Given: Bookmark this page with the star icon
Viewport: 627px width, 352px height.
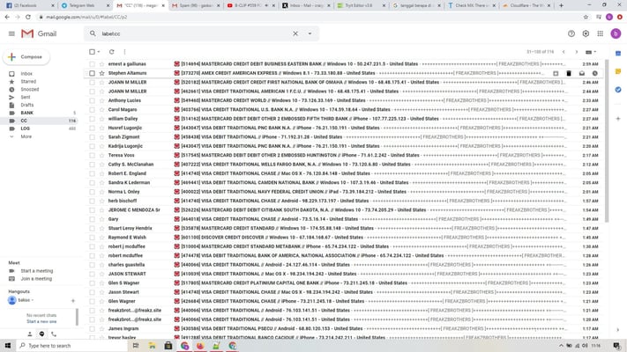Looking at the screenshot, I should (586, 18).
